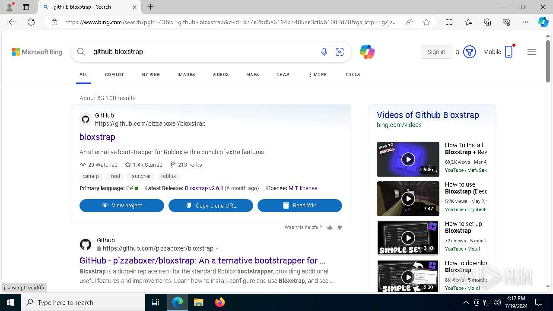Switch to the MAPS tab
This screenshot has height=311, width=553.
click(x=253, y=75)
